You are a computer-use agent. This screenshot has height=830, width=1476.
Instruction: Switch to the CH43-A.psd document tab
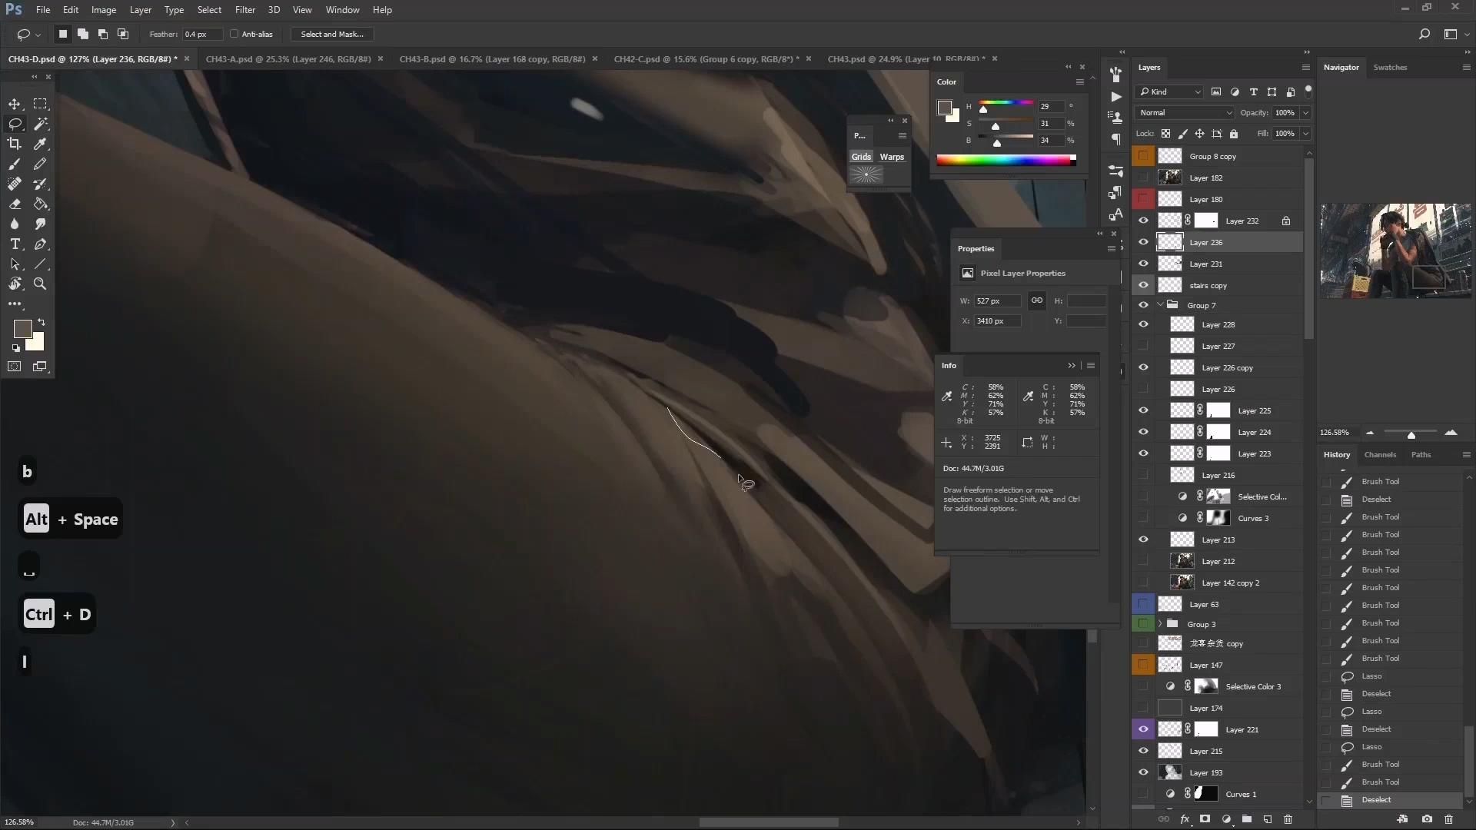pyautogui.click(x=288, y=59)
